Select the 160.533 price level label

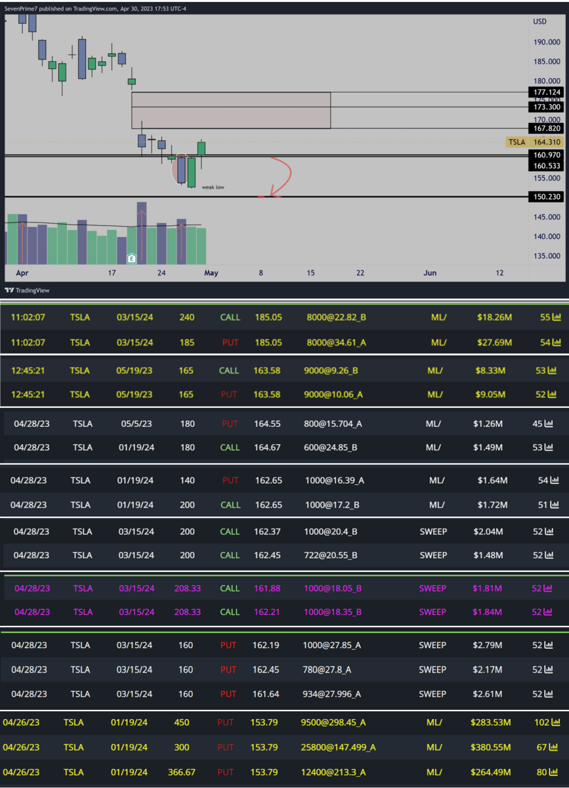coord(547,166)
